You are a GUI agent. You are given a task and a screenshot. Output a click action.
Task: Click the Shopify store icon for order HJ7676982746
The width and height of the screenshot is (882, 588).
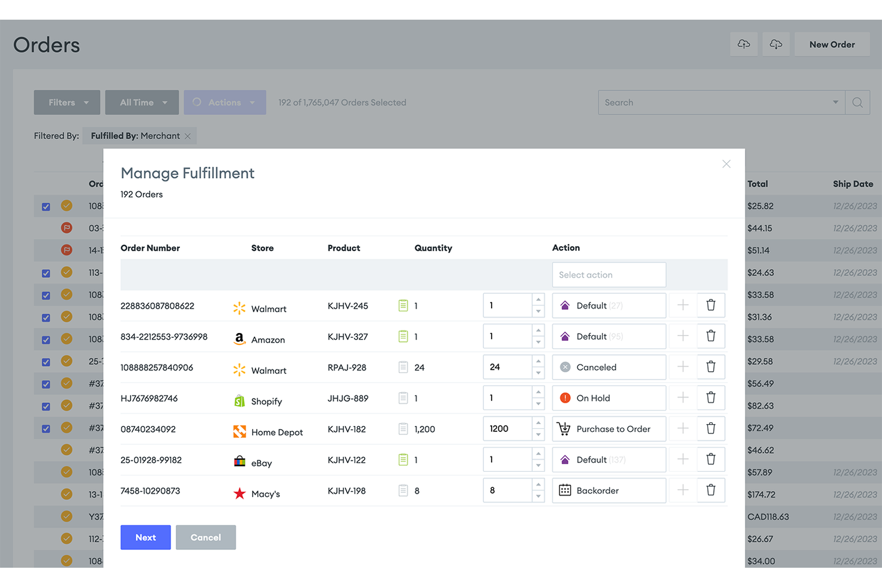(x=239, y=400)
